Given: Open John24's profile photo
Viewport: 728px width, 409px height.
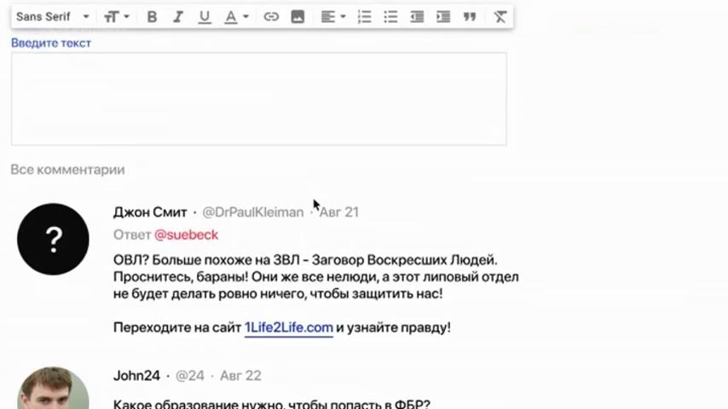Looking at the screenshot, I should [x=53, y=388].
